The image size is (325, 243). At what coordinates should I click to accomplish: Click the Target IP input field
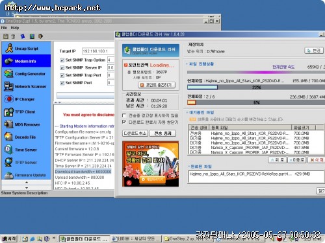(98, 51)
